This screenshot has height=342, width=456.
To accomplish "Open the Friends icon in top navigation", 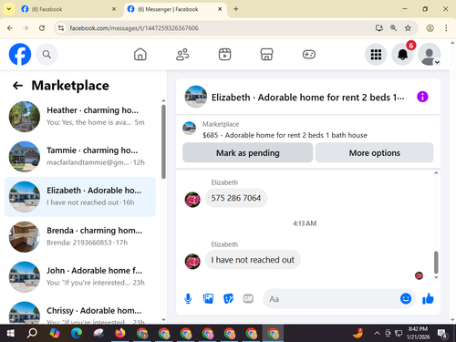I will click(182, 55).
